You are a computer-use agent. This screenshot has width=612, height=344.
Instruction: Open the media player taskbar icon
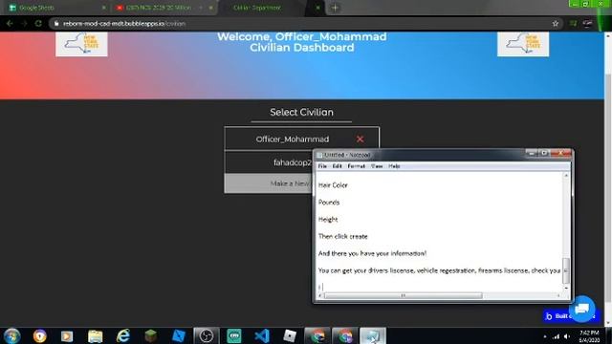67,335
